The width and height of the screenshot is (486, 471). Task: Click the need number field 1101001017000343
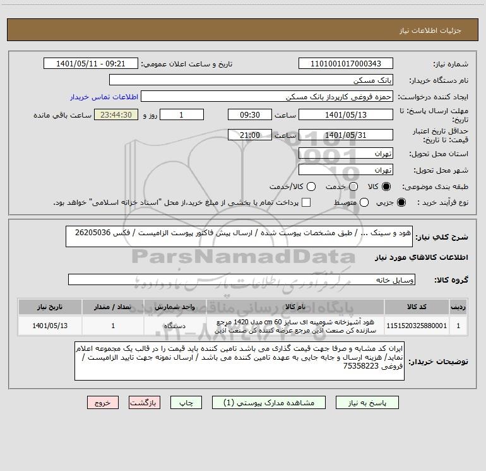click(346, 64)
